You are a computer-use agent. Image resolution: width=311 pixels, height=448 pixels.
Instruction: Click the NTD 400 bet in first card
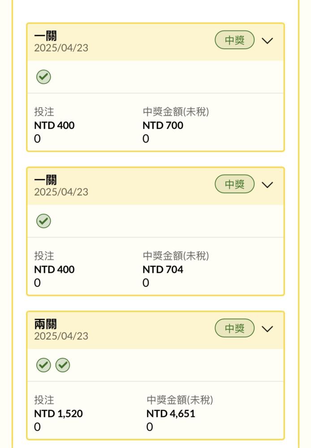[x=54, y=125]
